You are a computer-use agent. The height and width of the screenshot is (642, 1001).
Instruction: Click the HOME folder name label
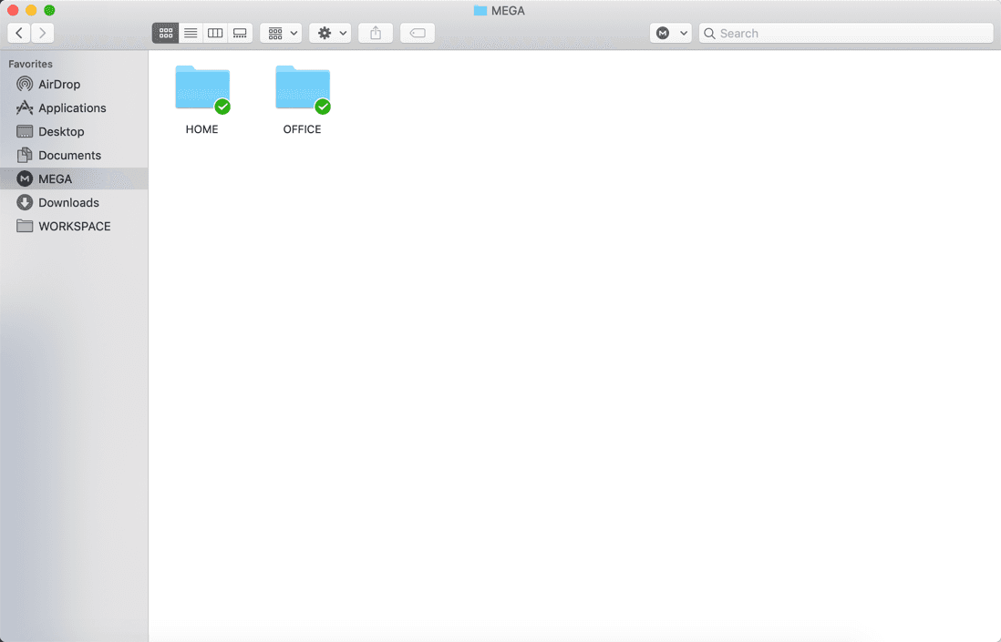tap(201, 128)
